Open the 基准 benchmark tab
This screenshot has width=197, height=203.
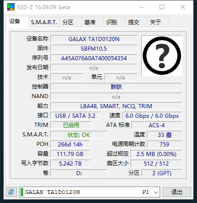92,22
